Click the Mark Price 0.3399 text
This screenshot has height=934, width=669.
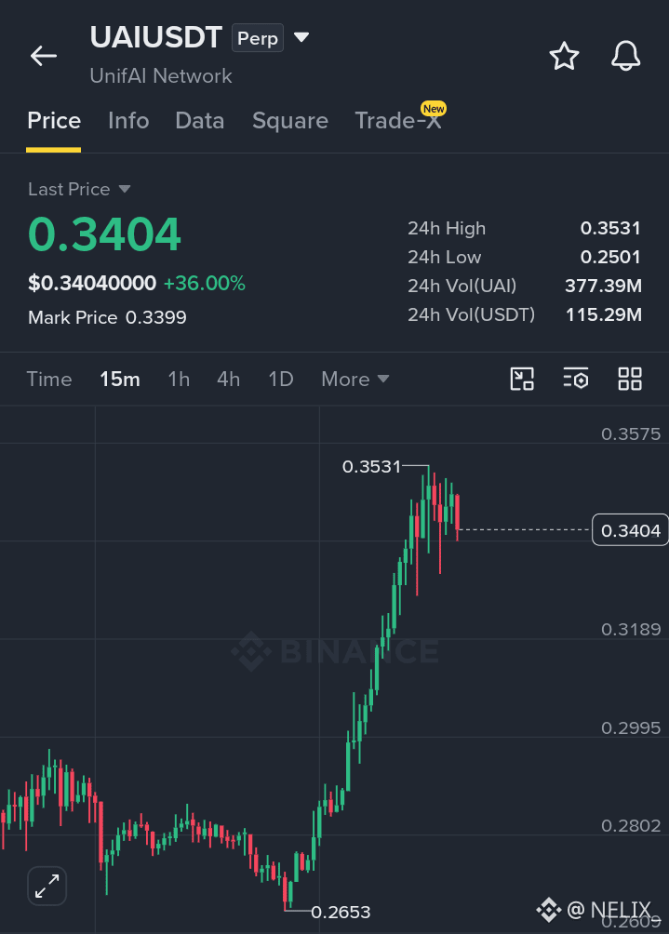click(107, 317)
